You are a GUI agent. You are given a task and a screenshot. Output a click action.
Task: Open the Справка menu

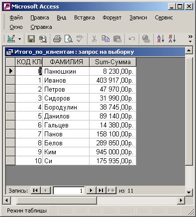pyautogui.click(x=41, y=27)
